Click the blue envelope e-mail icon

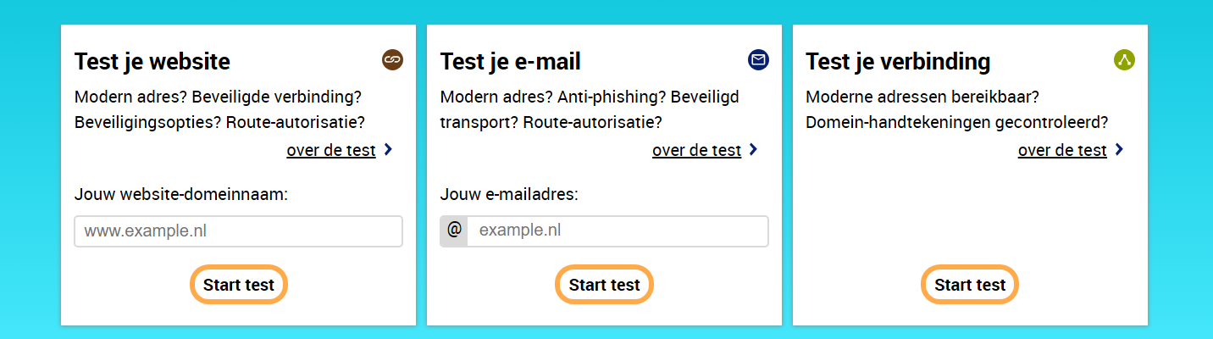[x=758, y=59]
